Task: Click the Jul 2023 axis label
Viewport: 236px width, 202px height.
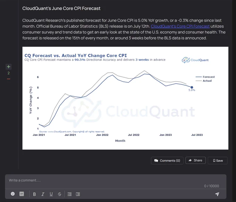Action: pos(197,135)
